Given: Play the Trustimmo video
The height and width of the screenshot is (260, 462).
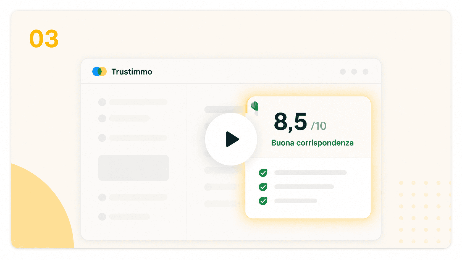Looking at the screenshot, I should point(231,139).
